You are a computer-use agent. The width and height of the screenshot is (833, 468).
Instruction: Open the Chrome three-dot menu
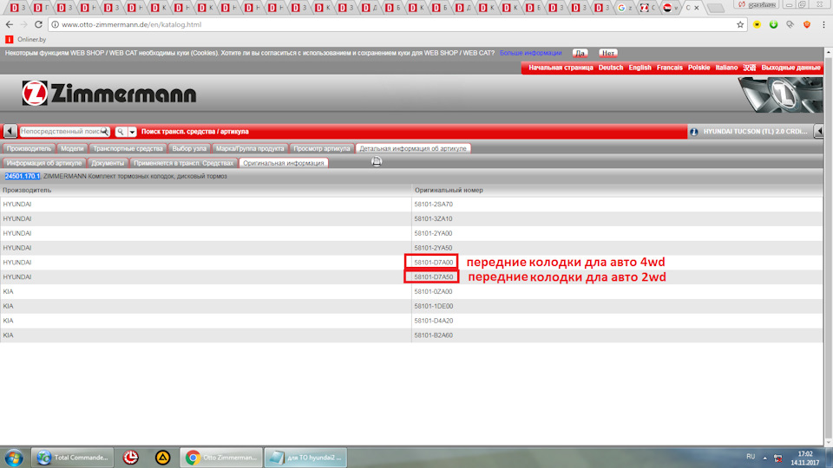pyautogui.click(x=823, y=24)
